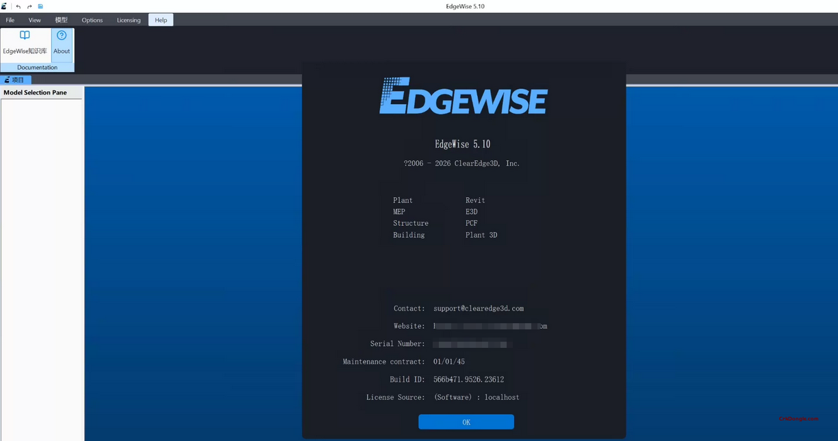Click the License Source value localhost
838x441 pixels.
[x=502, y=397]
